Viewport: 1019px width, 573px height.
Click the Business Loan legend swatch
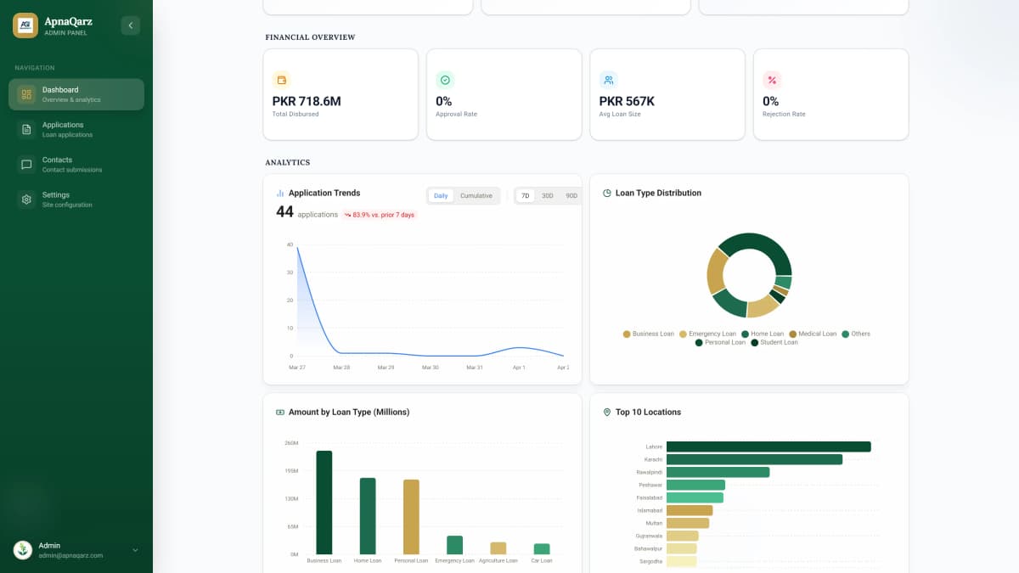pos(627,334)
